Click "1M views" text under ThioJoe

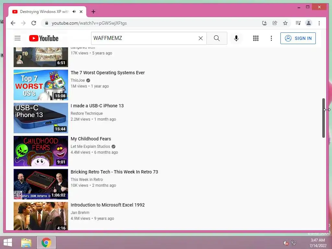[79, 86]
